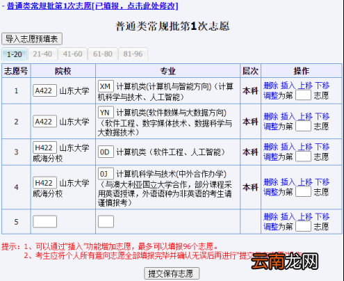Open the 61-80 tab
Image resolution: width=344 pixels, height=281 pixels.
pyautogui.click(x=103, y=54)
